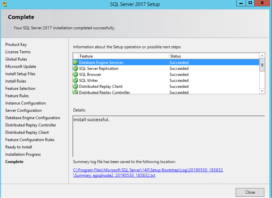Screen dimensions: 272x198
Task: Click the Ready to Install step
Action: (19, 147)
